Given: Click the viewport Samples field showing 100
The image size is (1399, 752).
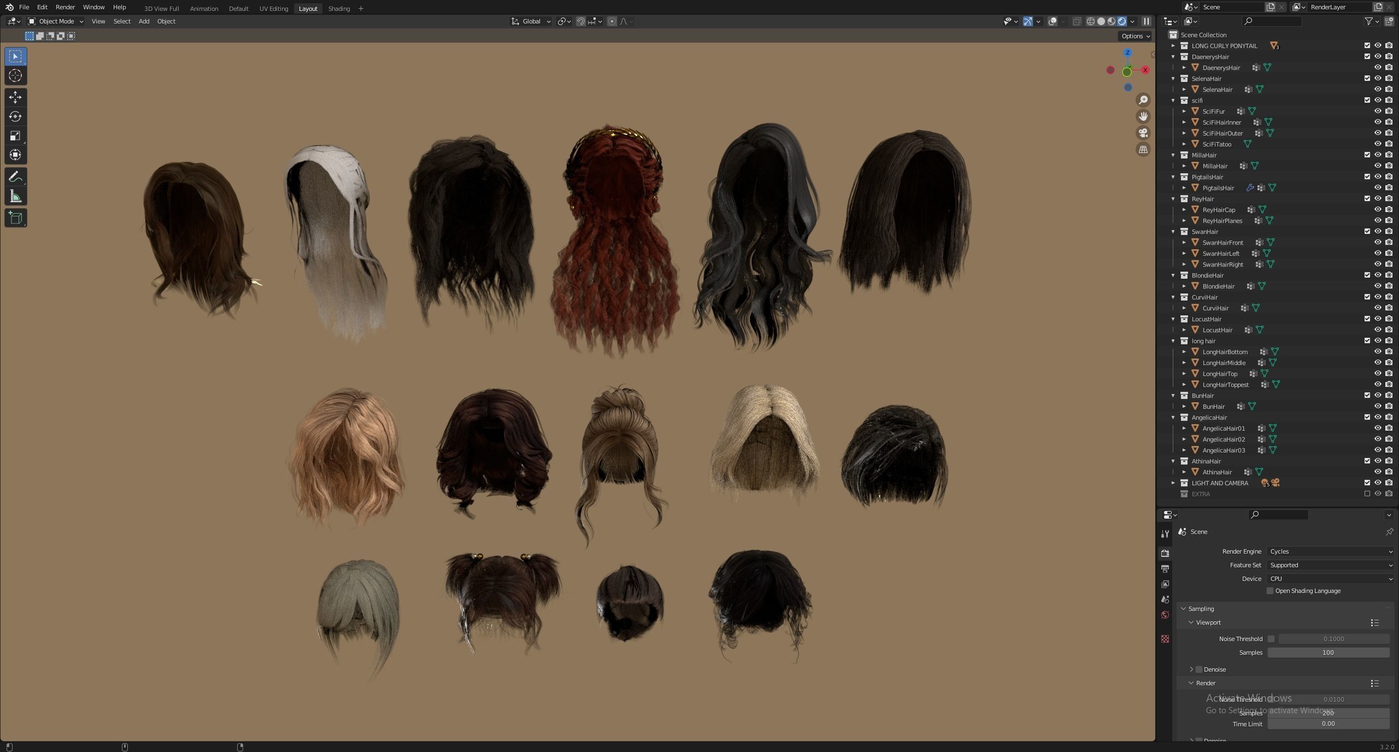Looking at the screenshot, I should 1328,653.
